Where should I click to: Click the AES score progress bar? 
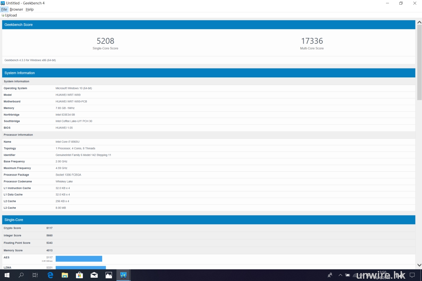tap(79, 259)
